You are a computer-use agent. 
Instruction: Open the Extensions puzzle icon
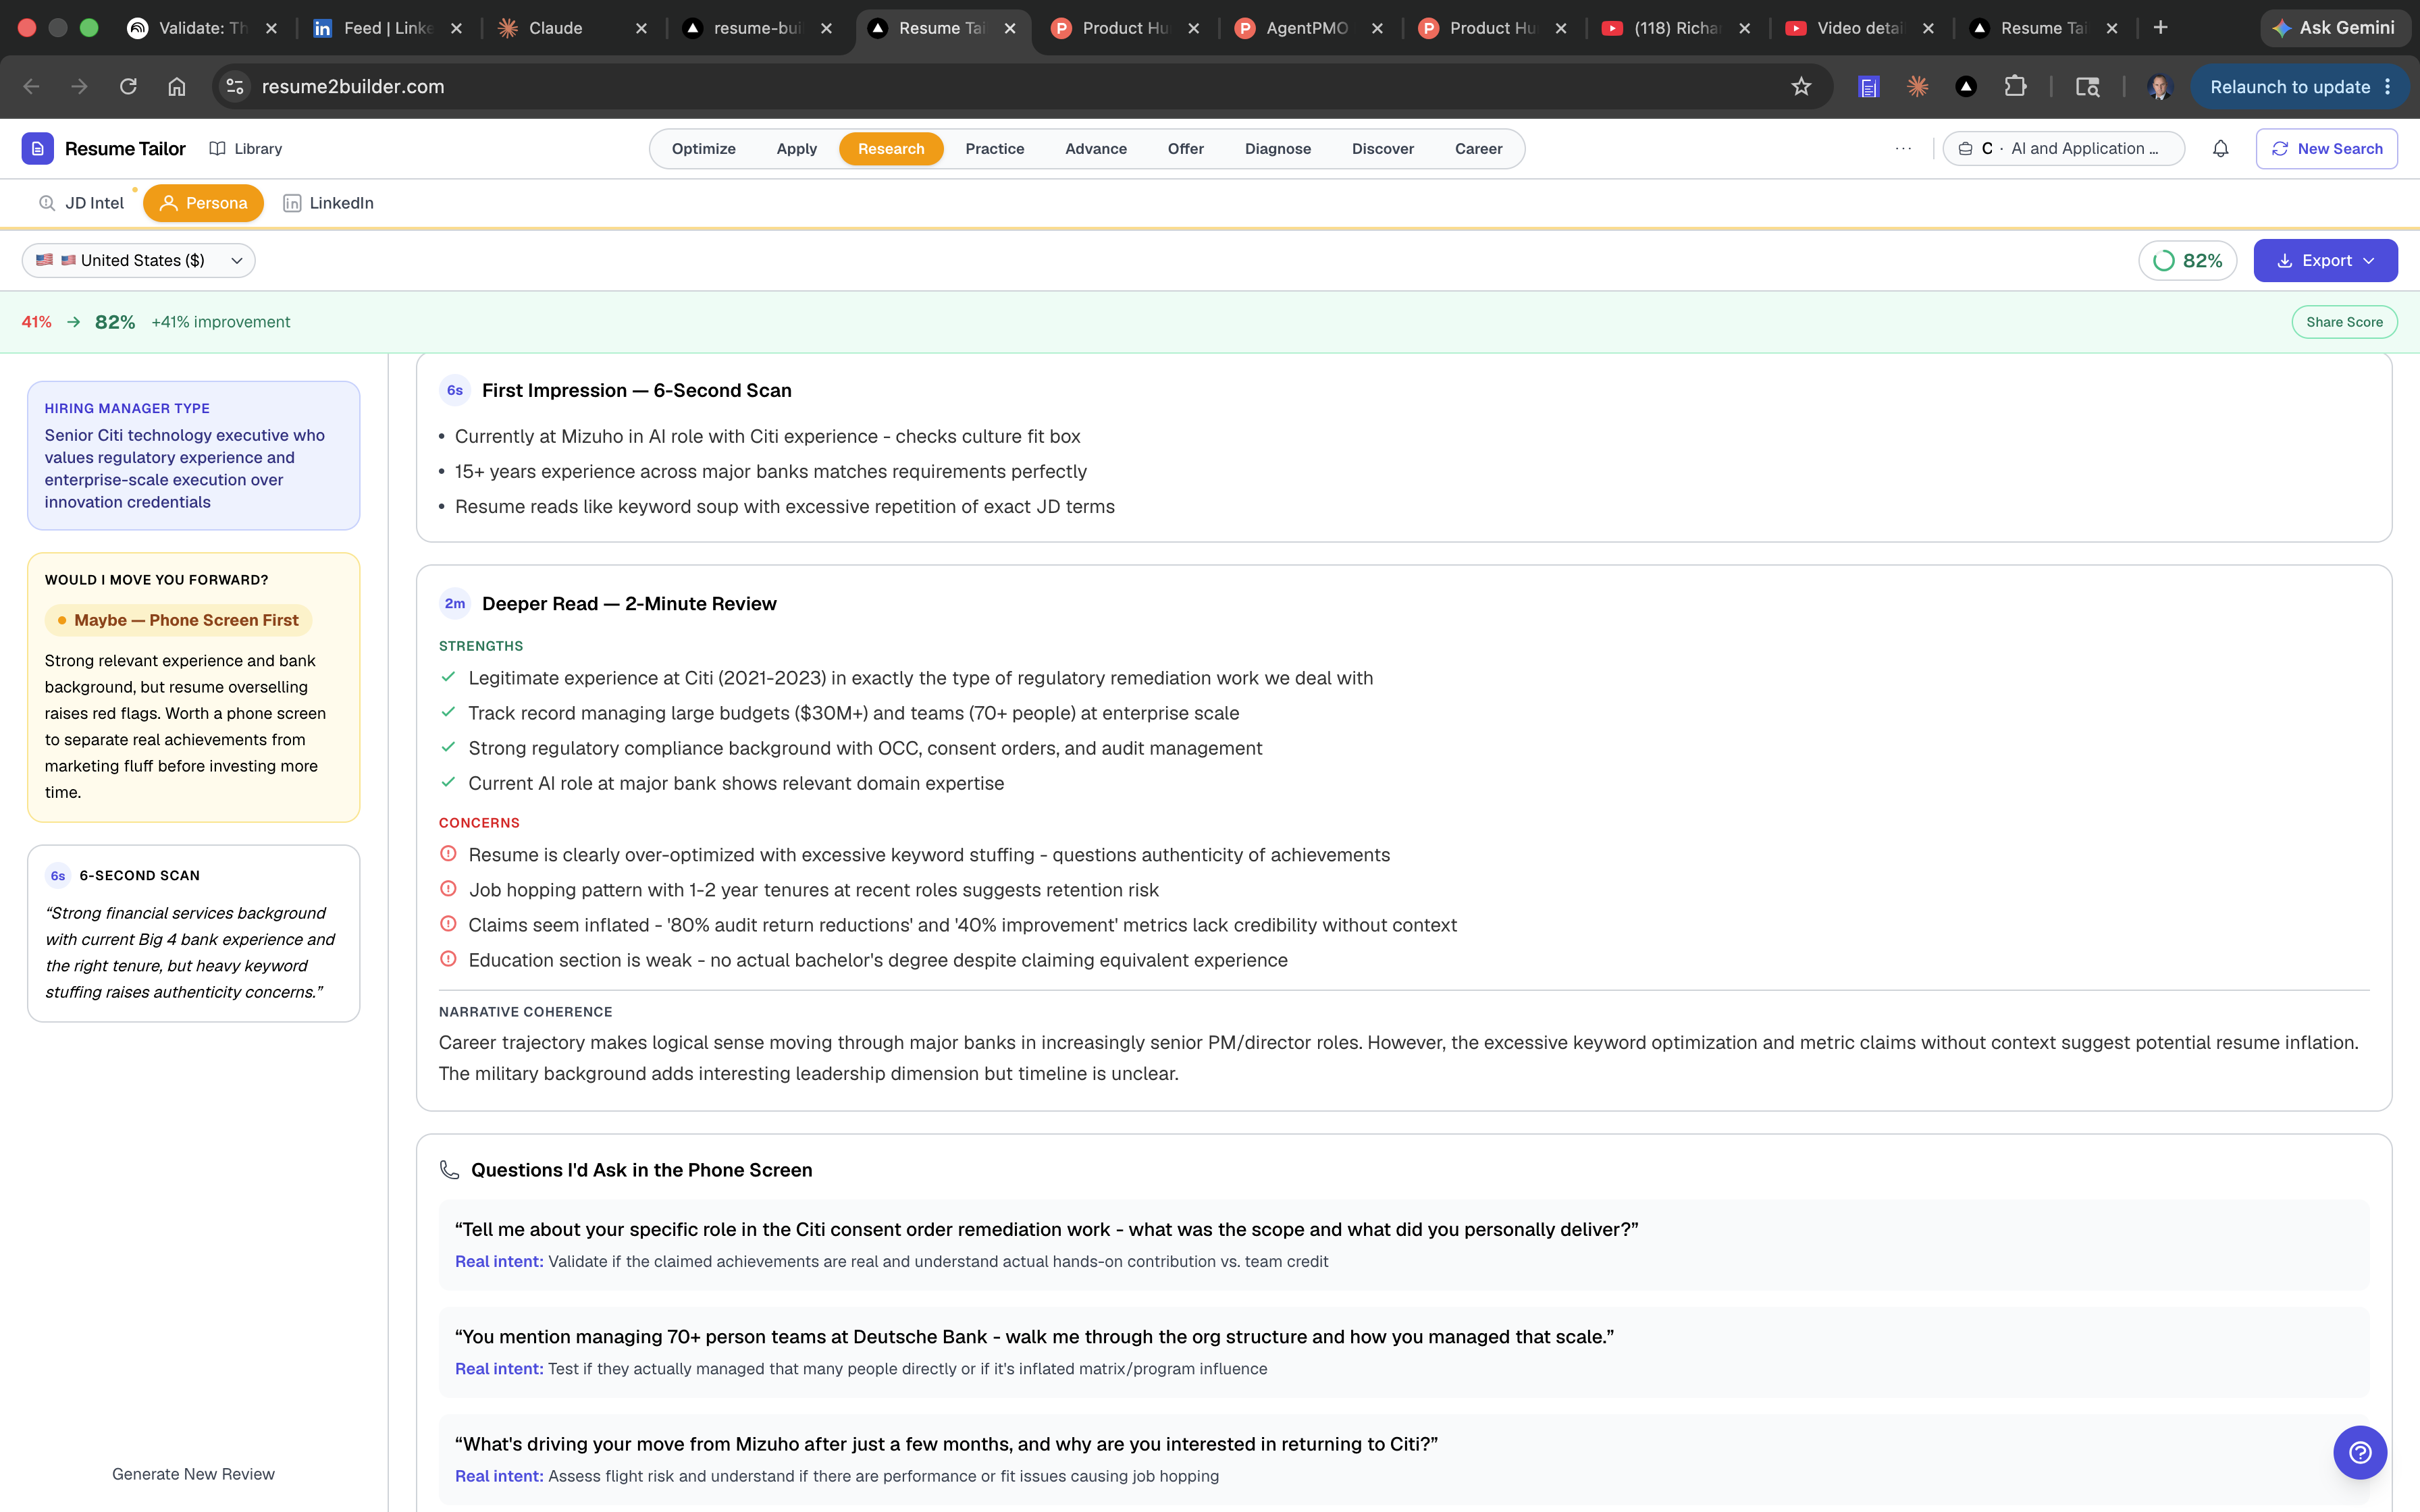[x=2015, y=87]
